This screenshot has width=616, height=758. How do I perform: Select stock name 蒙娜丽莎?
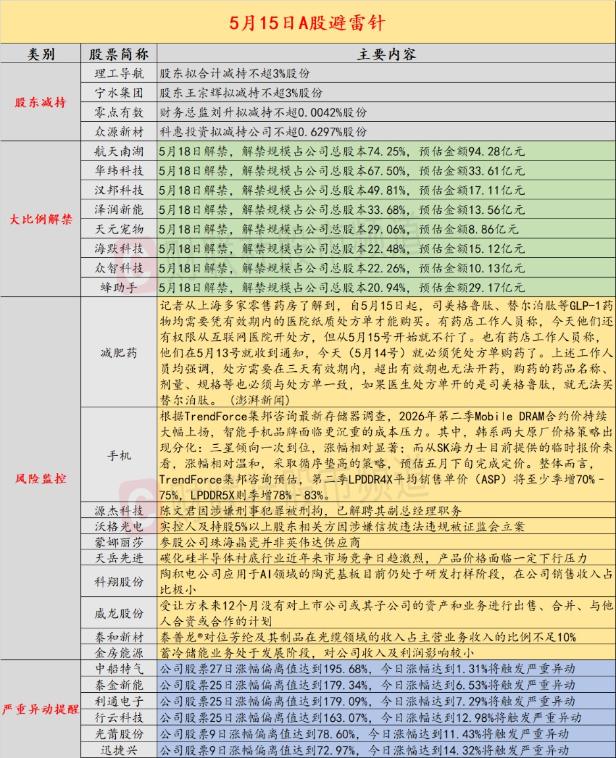click(x=119, y=542)
